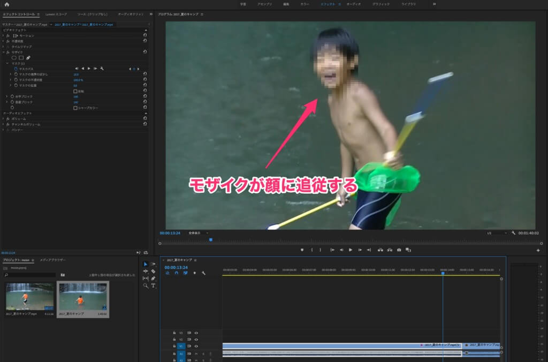Select the Type tool in timeline toolbar
Screen dimensions: 548x362
[x=153, y=285]
